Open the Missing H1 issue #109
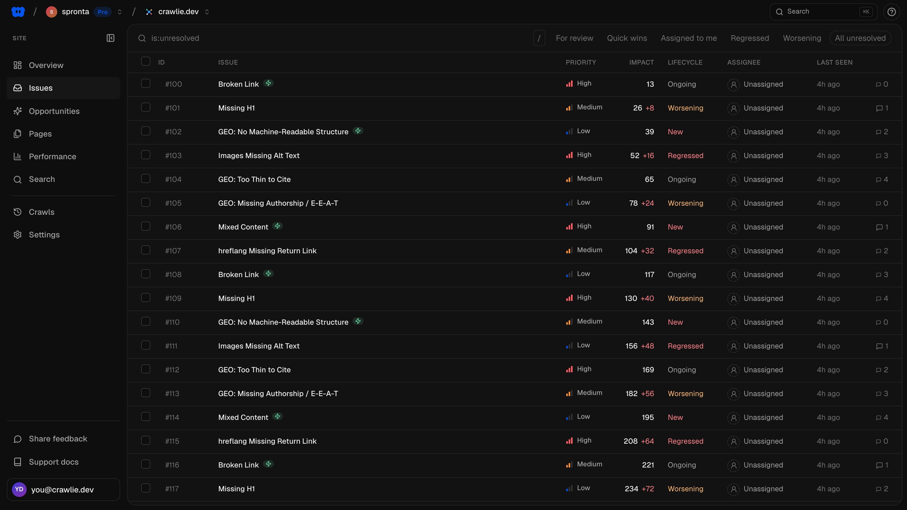Screen dimensions: 907x510 click(236, 298)
